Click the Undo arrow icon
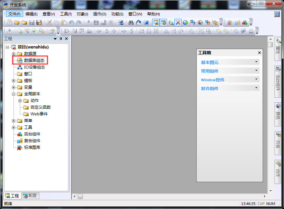The image size is (284, 209). click(x=71, y=22)
